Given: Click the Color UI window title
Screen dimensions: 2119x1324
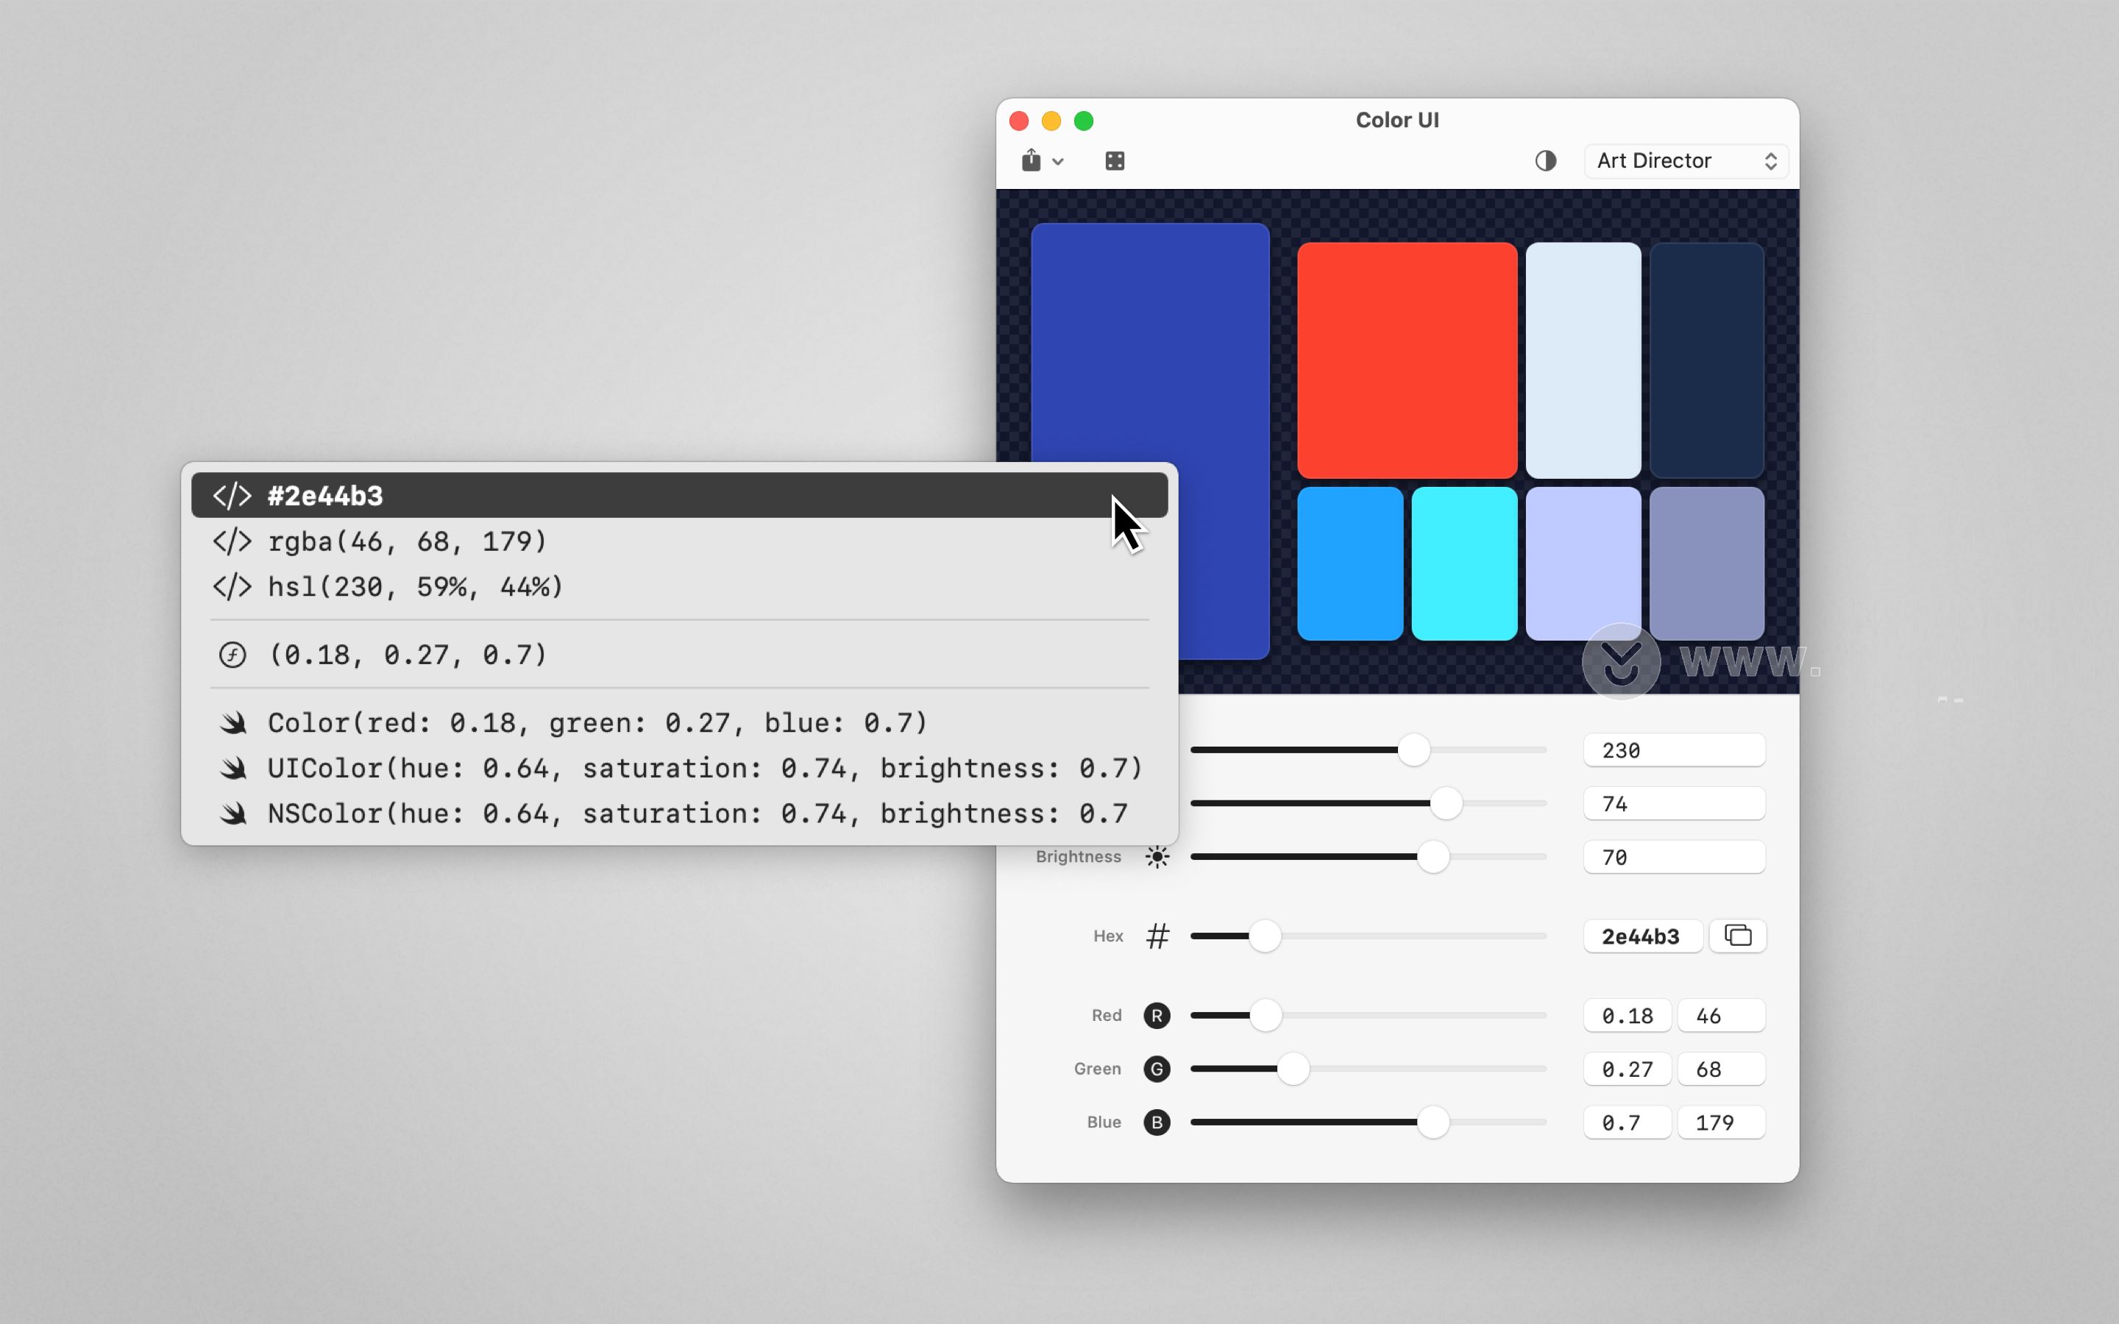Looking at the screenshot, I should click(x=1397, y=120).
